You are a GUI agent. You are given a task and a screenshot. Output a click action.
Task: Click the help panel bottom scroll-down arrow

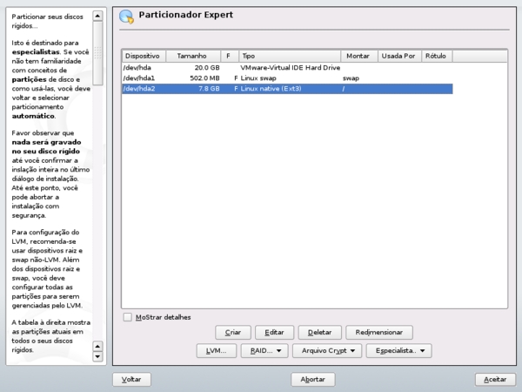(x=97, y=356)
